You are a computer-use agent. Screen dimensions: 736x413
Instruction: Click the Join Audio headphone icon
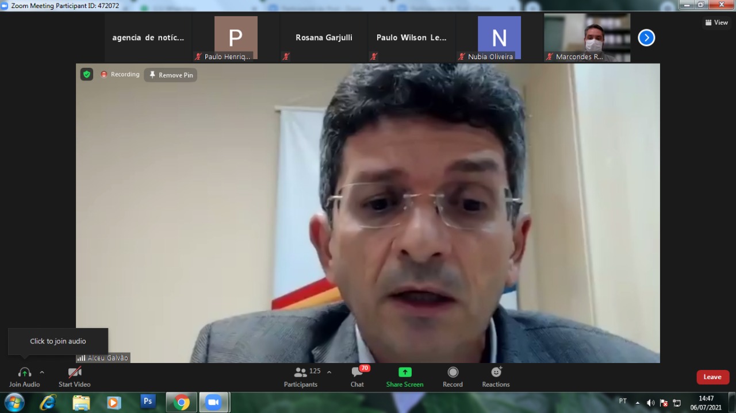(x=24, y=373)
